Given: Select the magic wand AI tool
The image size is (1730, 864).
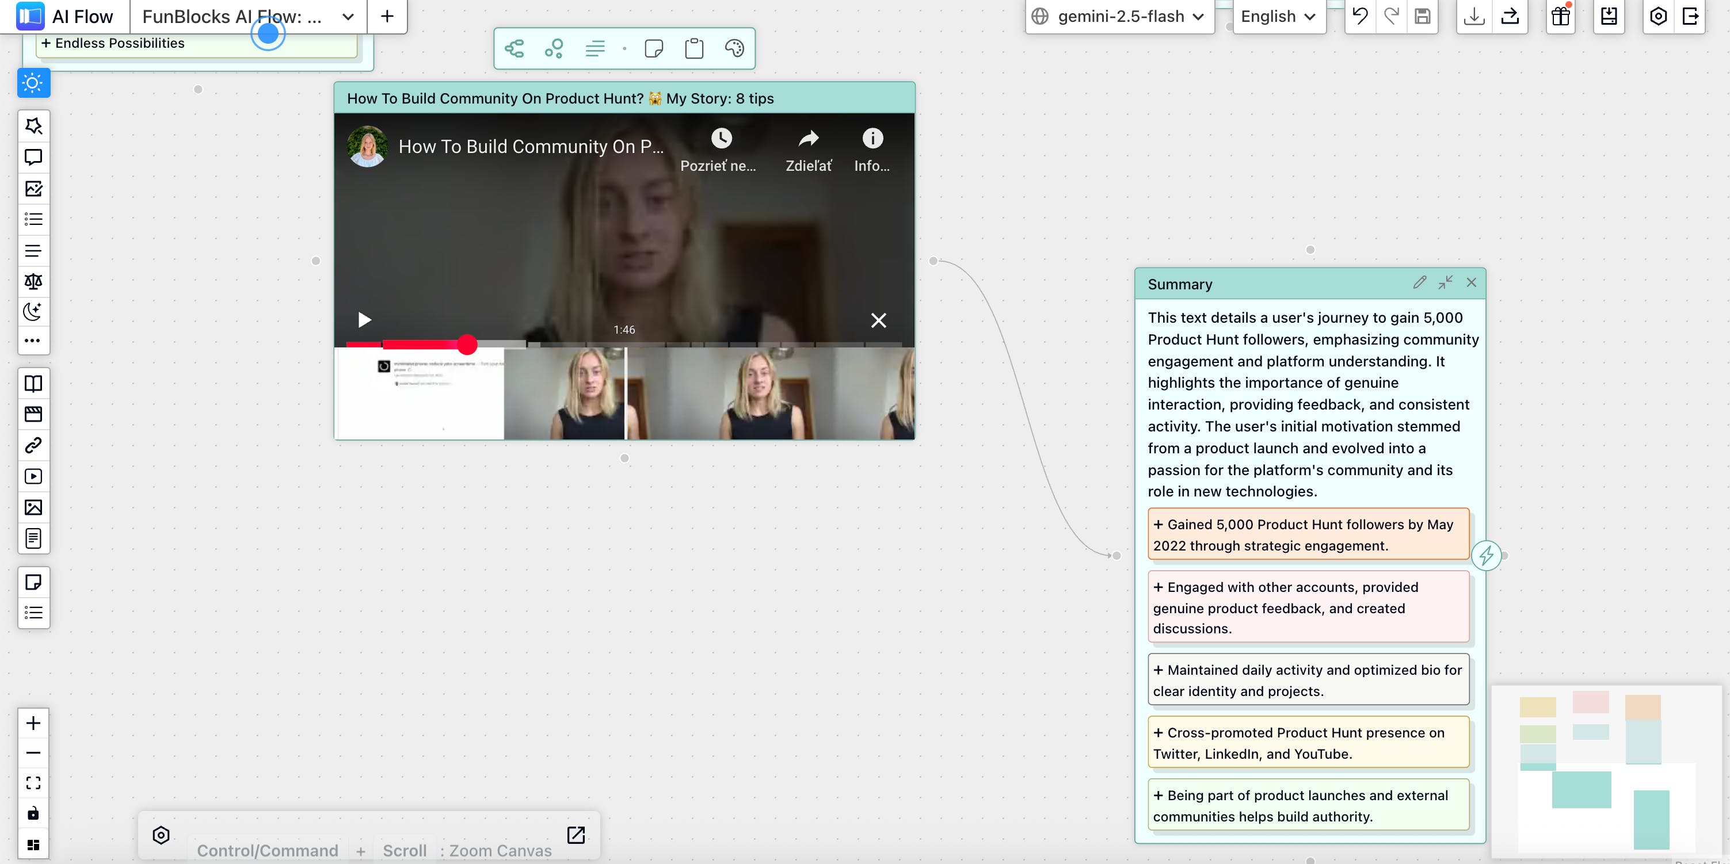Looking at the screenshot, I should coord(33,125).
